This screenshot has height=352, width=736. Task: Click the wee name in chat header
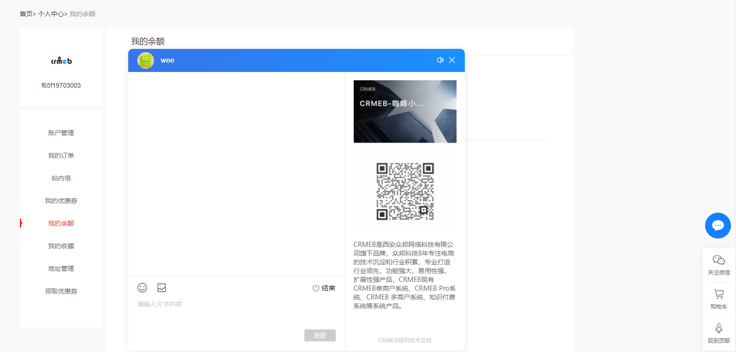pyautogui.click(x=167, y=60)
